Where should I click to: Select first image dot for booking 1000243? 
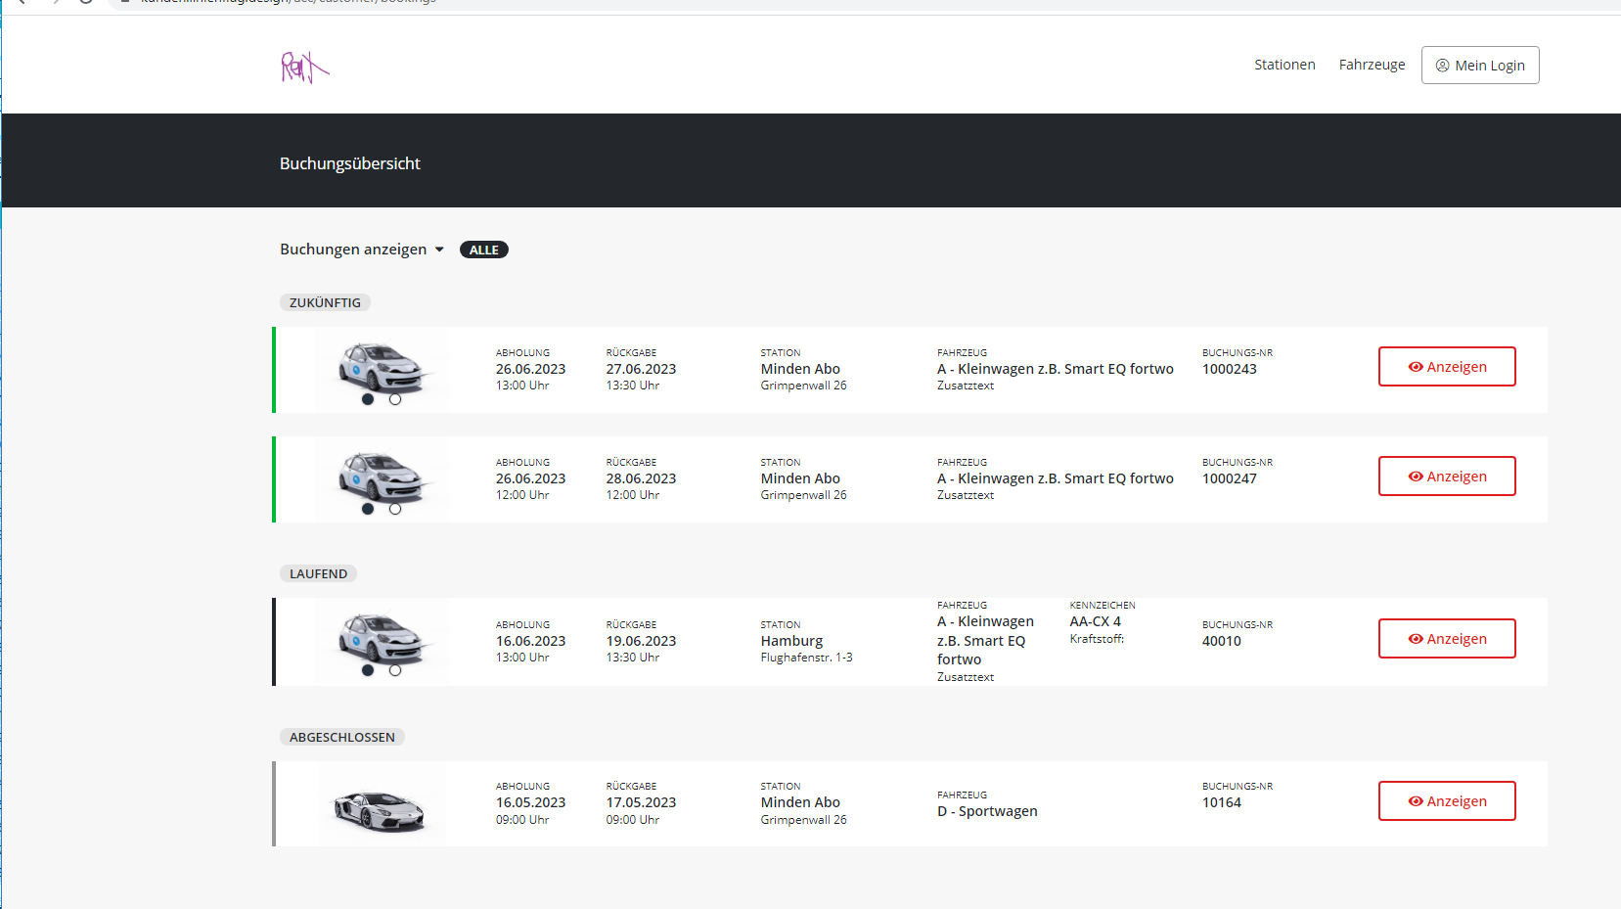[368, 399]
